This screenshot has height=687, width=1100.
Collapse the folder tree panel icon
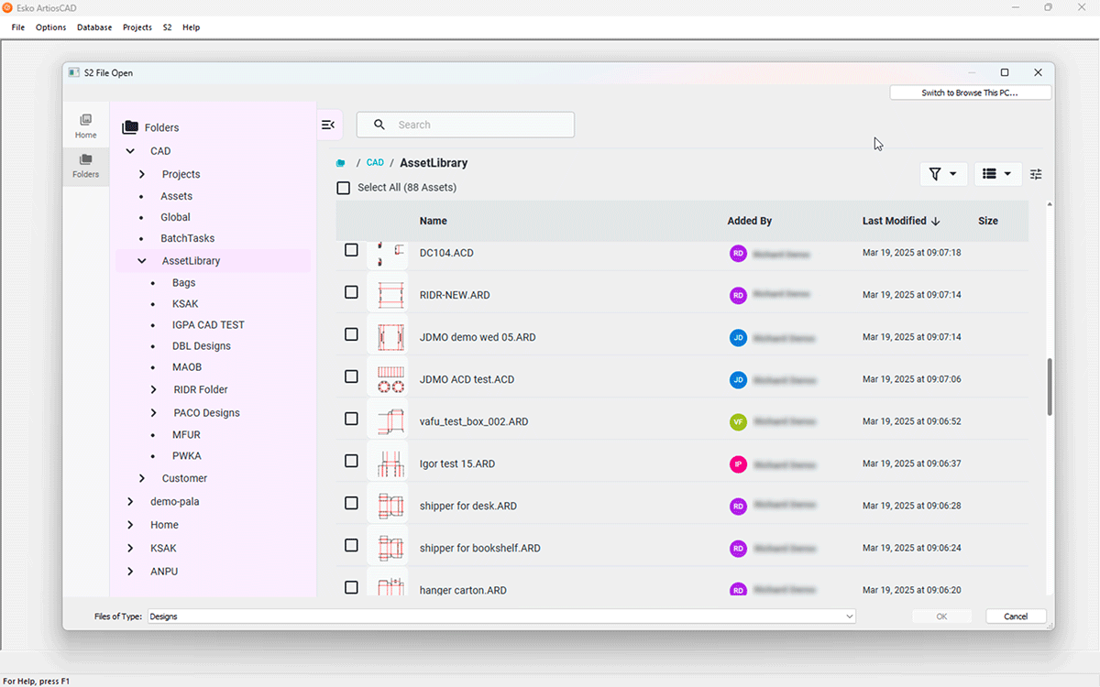coord(328,125)
